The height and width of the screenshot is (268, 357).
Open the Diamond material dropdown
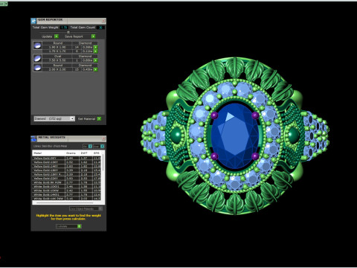54,118
